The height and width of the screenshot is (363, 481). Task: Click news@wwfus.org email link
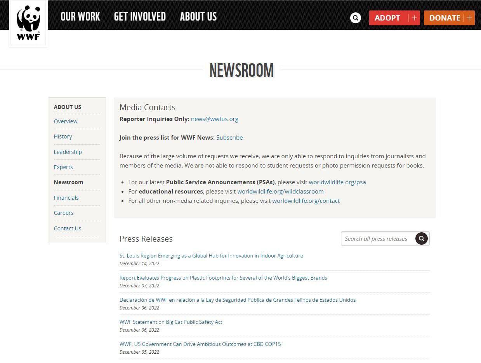215,119
